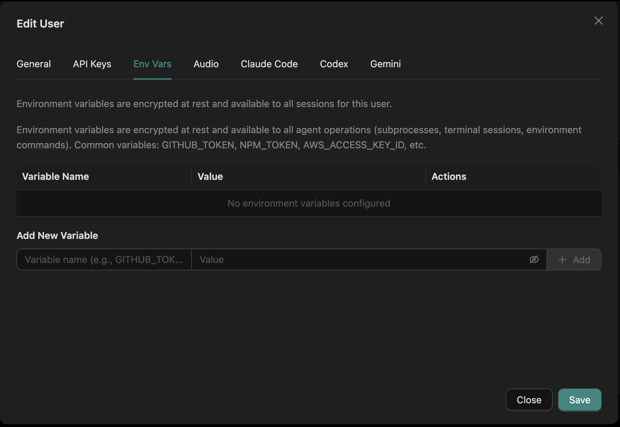Select the Gemini tab
This screenshot has width=620, height=427.
point(385,64)
